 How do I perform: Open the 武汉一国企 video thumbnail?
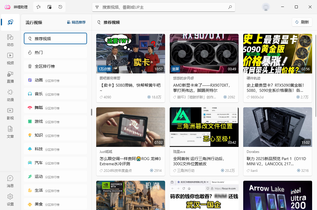(x=204, y=195)
